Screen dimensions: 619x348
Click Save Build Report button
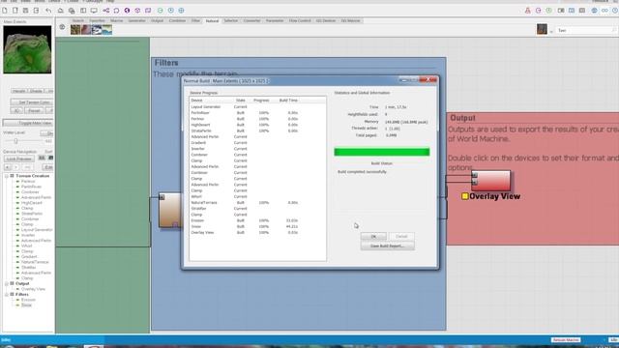(x=387, y=246)
